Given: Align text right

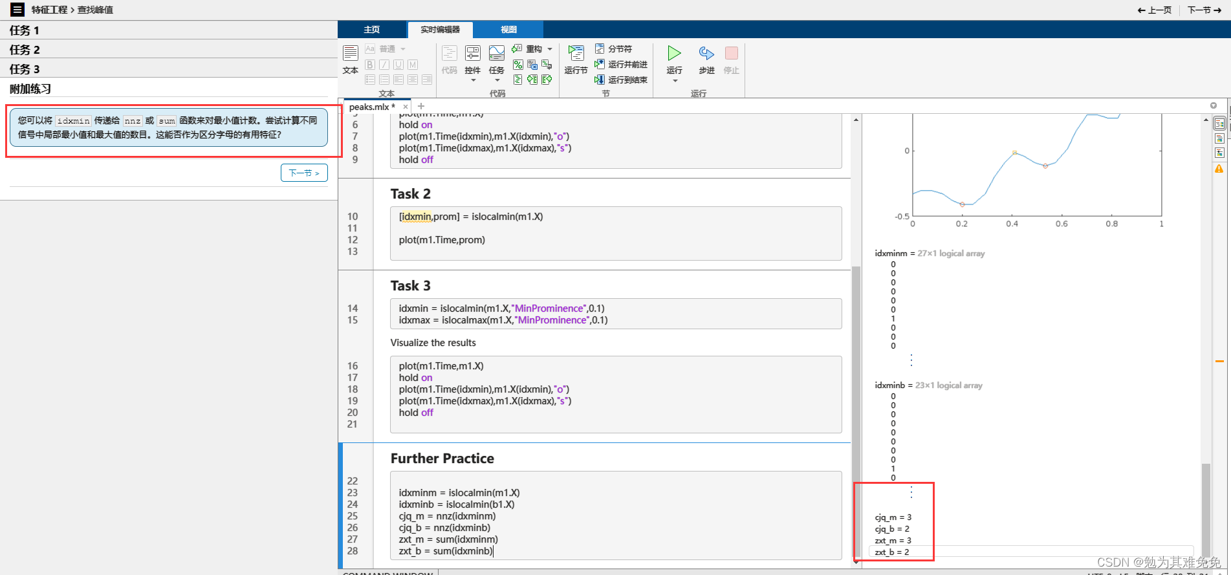Looking at the screenshot, I should click(x=427, y=80).
